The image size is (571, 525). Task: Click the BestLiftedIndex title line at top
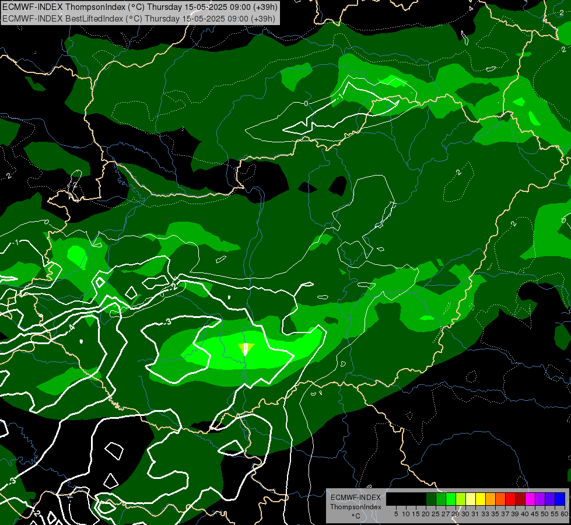139,19
